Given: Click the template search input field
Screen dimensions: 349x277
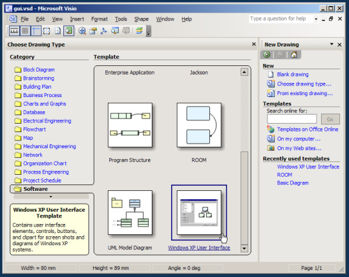Looking at the screenshot, I should [291, 119].
